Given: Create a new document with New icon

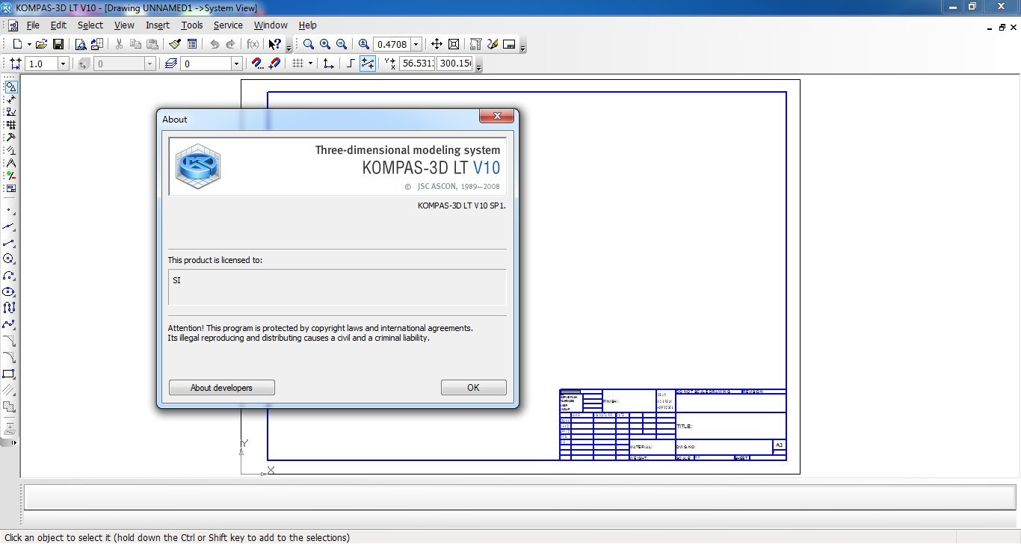Looking at the screenshot, I should [17, 44].
